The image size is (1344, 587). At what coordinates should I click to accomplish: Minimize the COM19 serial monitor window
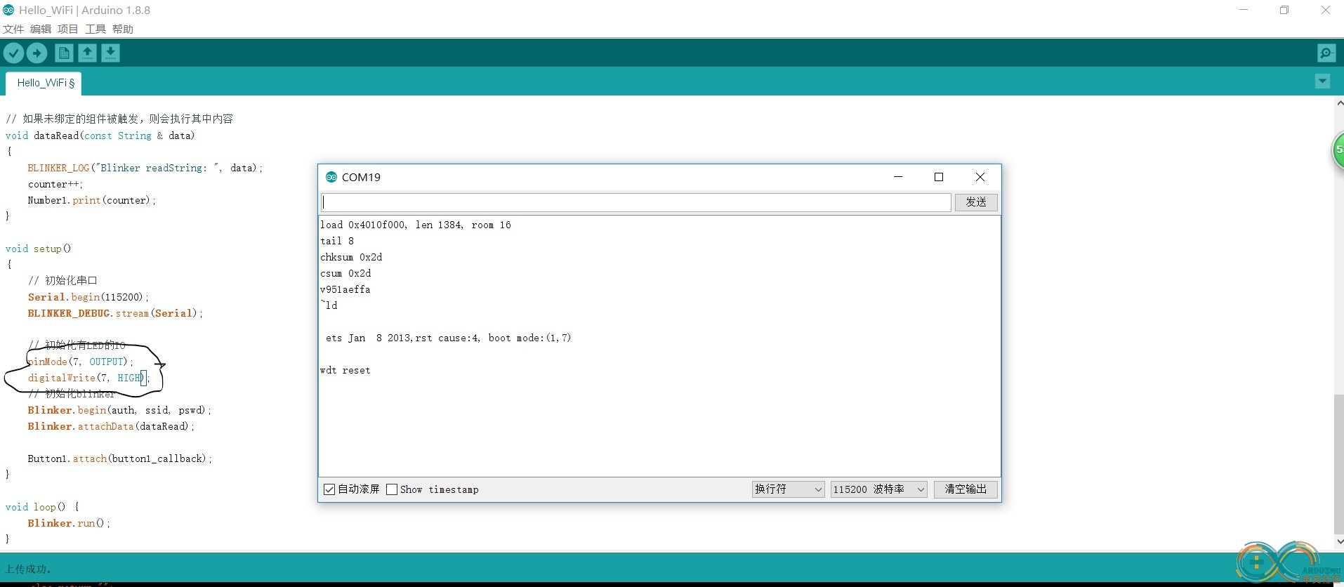[898, 177]
